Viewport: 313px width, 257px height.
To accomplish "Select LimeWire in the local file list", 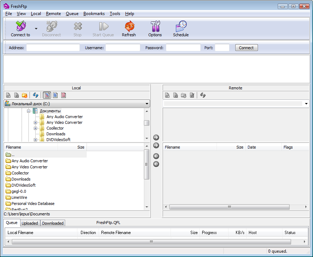I will click(19, 197).
